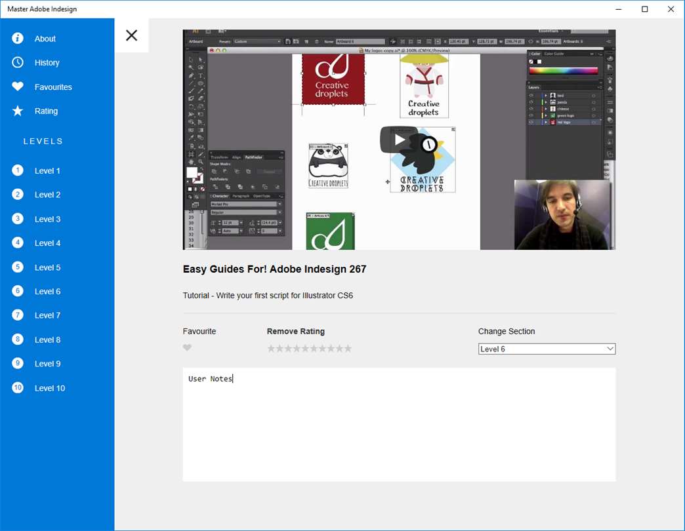
Task: Open Rating via the sidebar star icon
Action: (18, 111)
